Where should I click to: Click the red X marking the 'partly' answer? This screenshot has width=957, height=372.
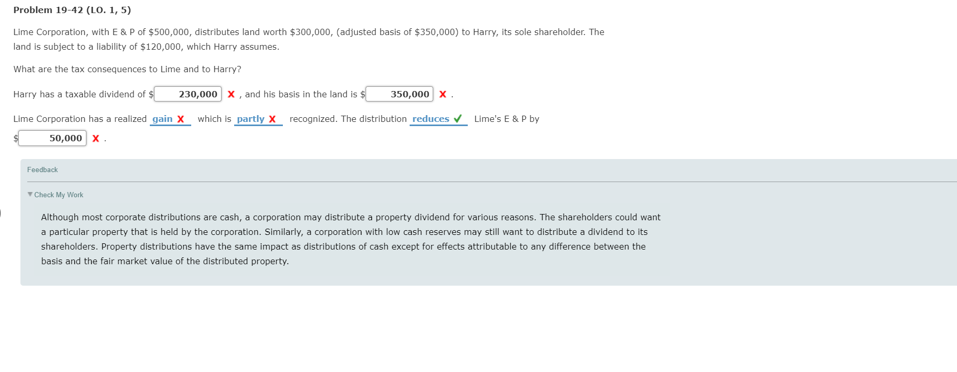pyautogui.click(x=272, y=119)
